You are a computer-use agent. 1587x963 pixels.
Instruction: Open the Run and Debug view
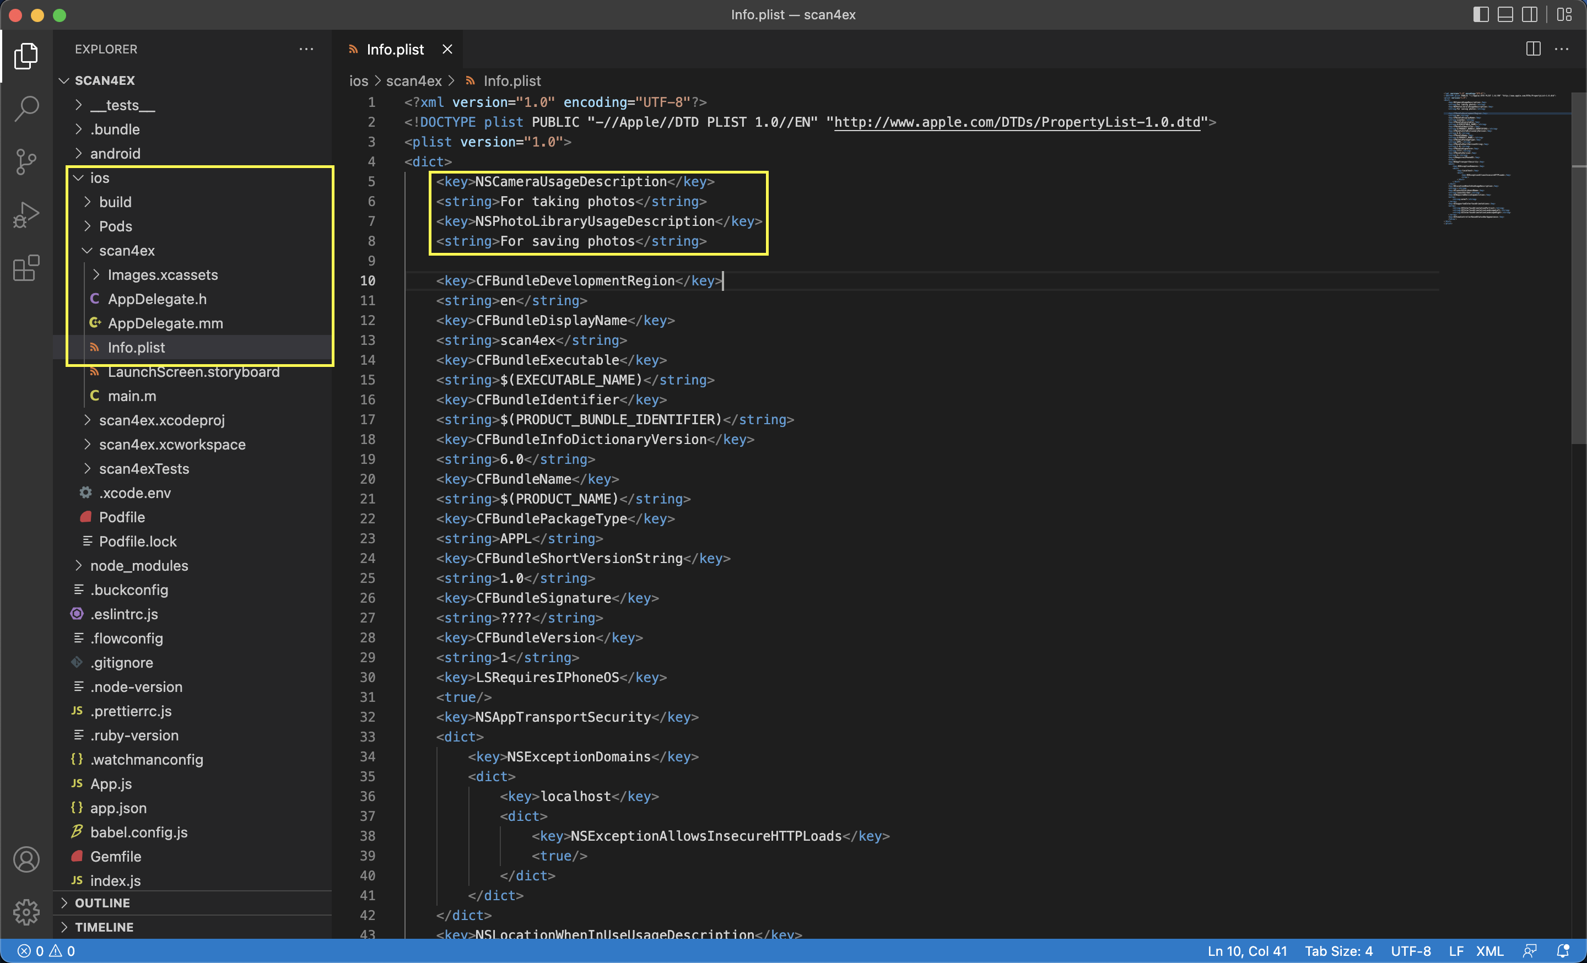(26, 214)
